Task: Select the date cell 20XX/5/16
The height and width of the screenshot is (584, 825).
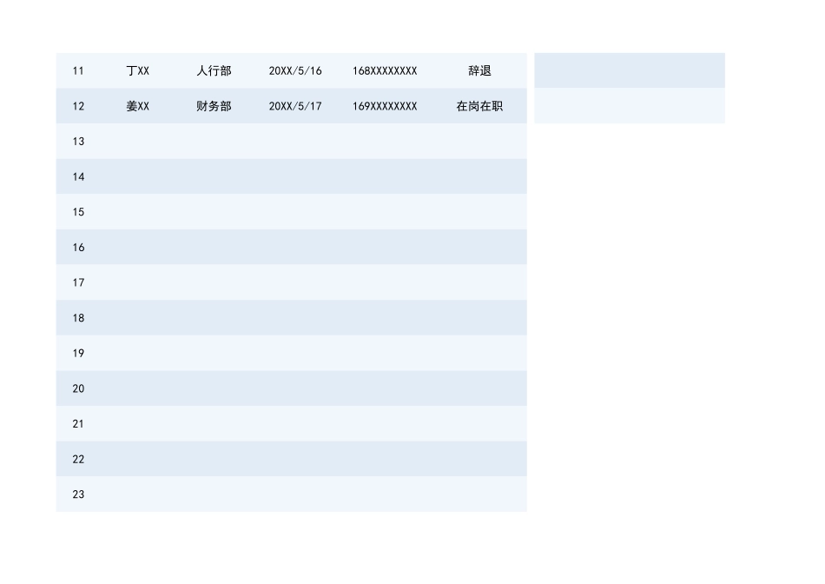Action: pos(295,70)
